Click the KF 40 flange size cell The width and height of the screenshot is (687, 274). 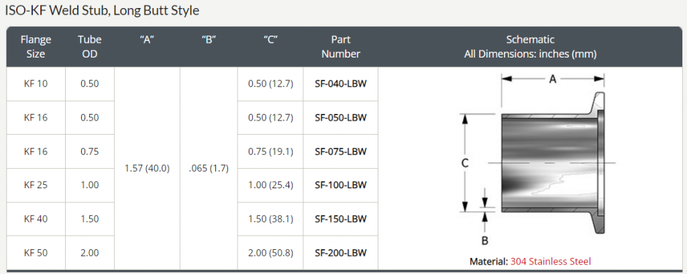coord(36,219)
